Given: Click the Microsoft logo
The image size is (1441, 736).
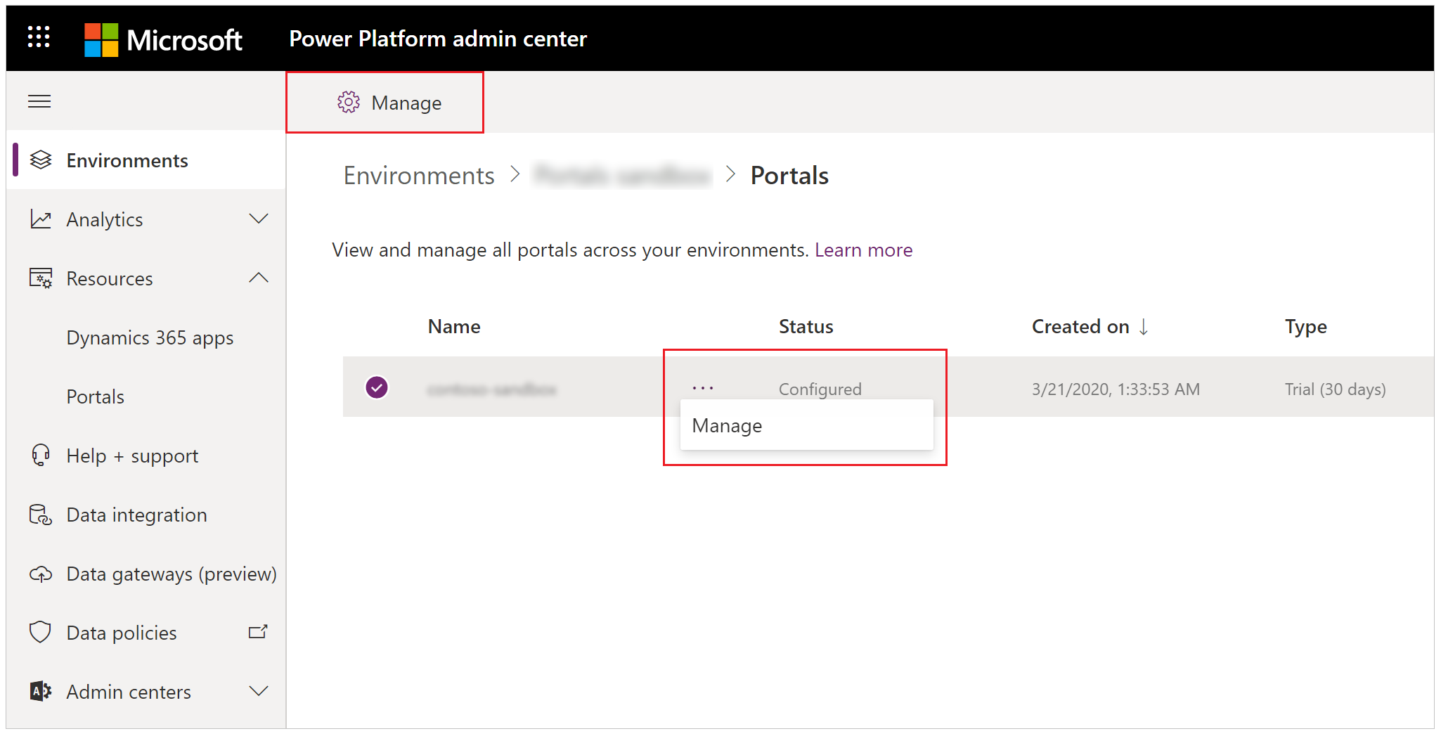Looking at the screenshot, I should (163, 39).
